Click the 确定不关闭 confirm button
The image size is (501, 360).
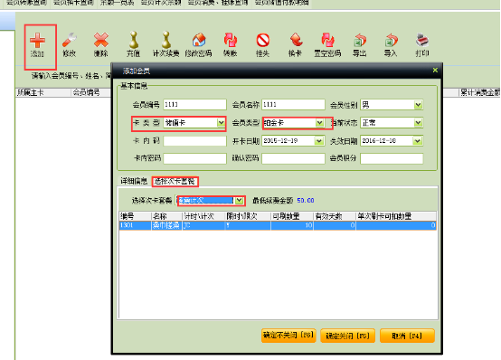tap(288, 336)
